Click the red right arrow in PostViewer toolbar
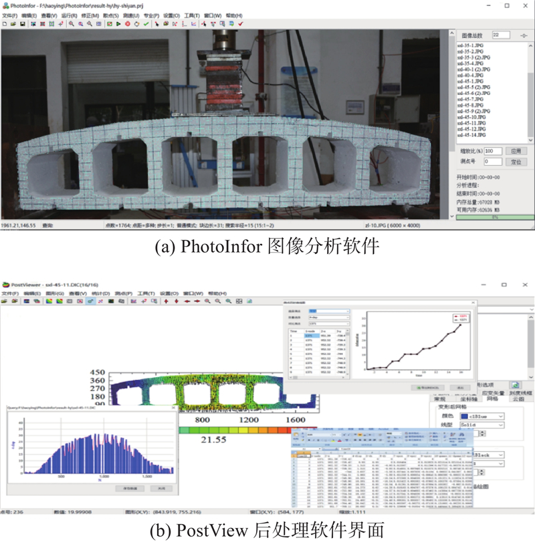This screenshot has height=542, width=535. (x=197, y=301)
